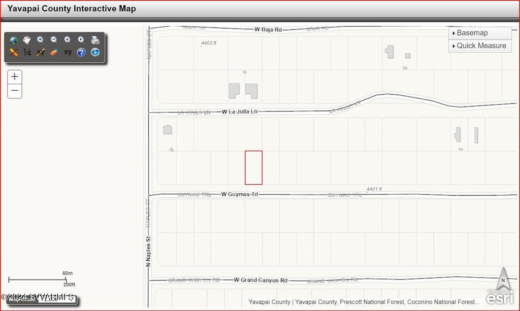The height and width of the screenshot is (311, 520).
Task: Click the ¼ section tool icon
Action: tap(27, 52)
